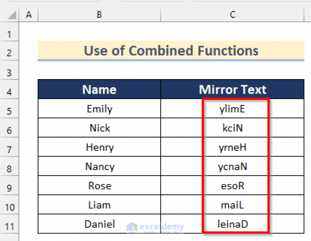This screenshot has height=241, width=311.
Task: Select the cell containing Emily
Action: 99,109
